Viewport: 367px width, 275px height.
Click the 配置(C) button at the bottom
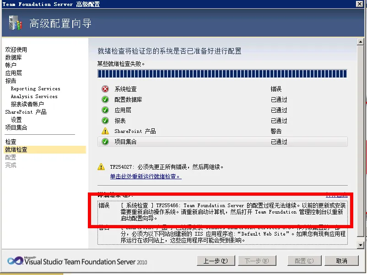[304, 261]
